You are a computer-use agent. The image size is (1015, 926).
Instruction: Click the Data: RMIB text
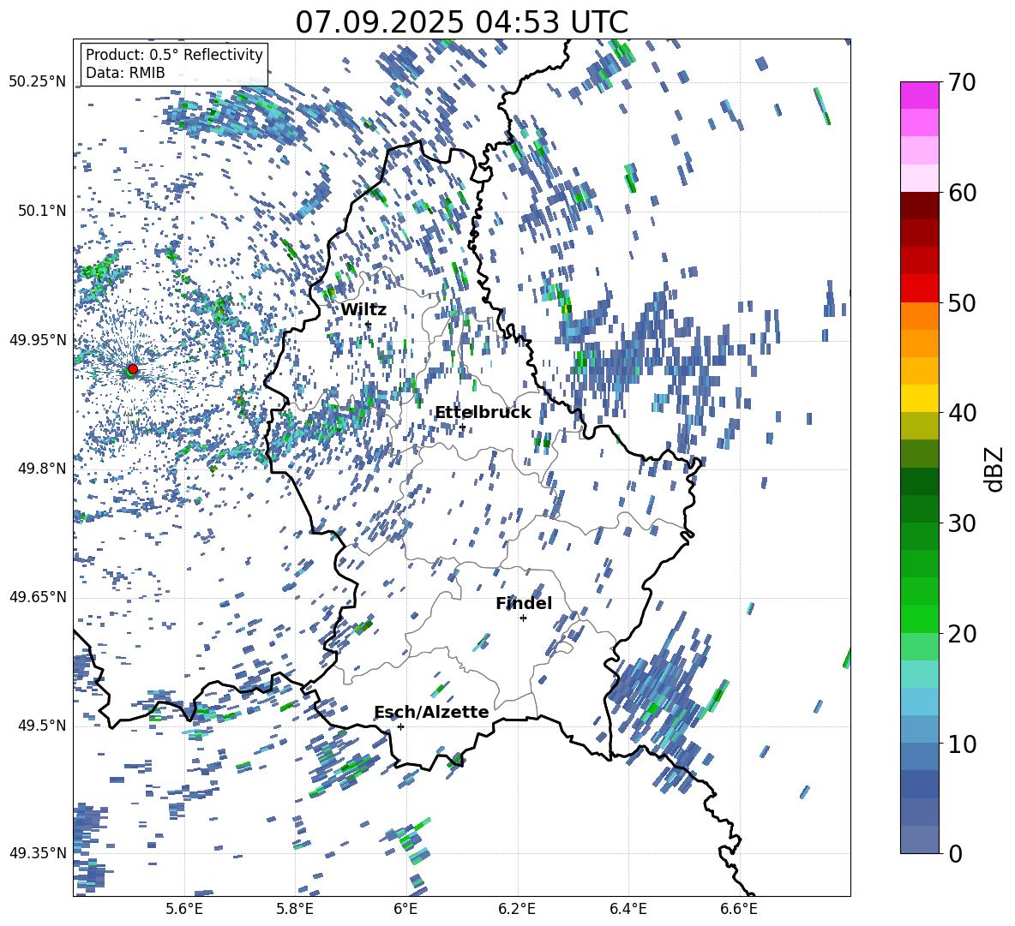(125, 73)
